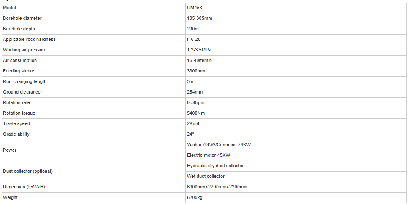Select the Grade ability label
The width and height of the screenshot is (409, 204).
click(x=16, y=134)
